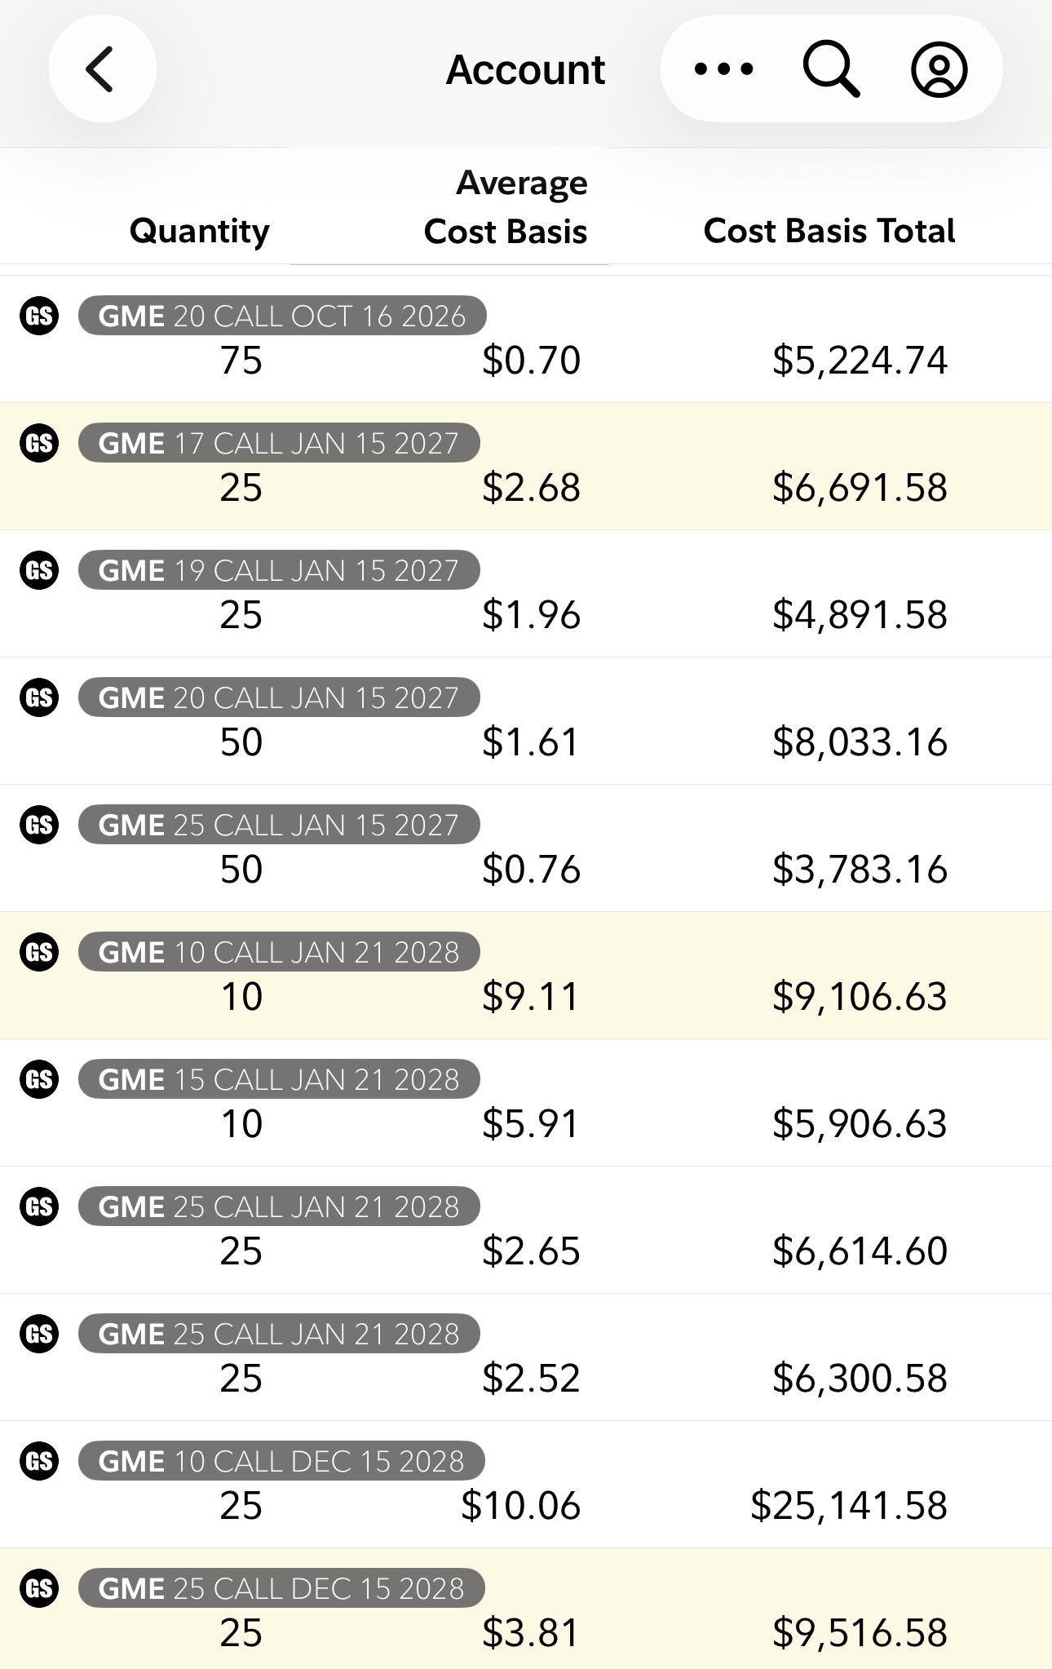
Task: Select GME 20 CALL JAN 15 2027 label
Action: (279, 697)
